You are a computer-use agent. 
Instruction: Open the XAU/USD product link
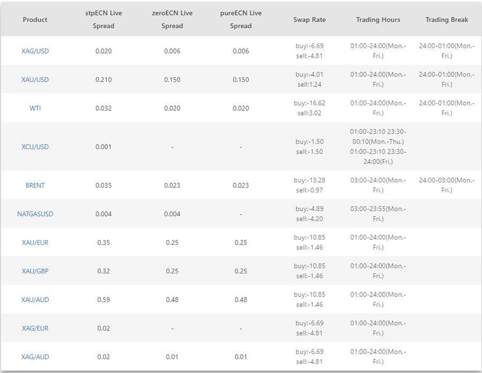click(x=35, y=80)
